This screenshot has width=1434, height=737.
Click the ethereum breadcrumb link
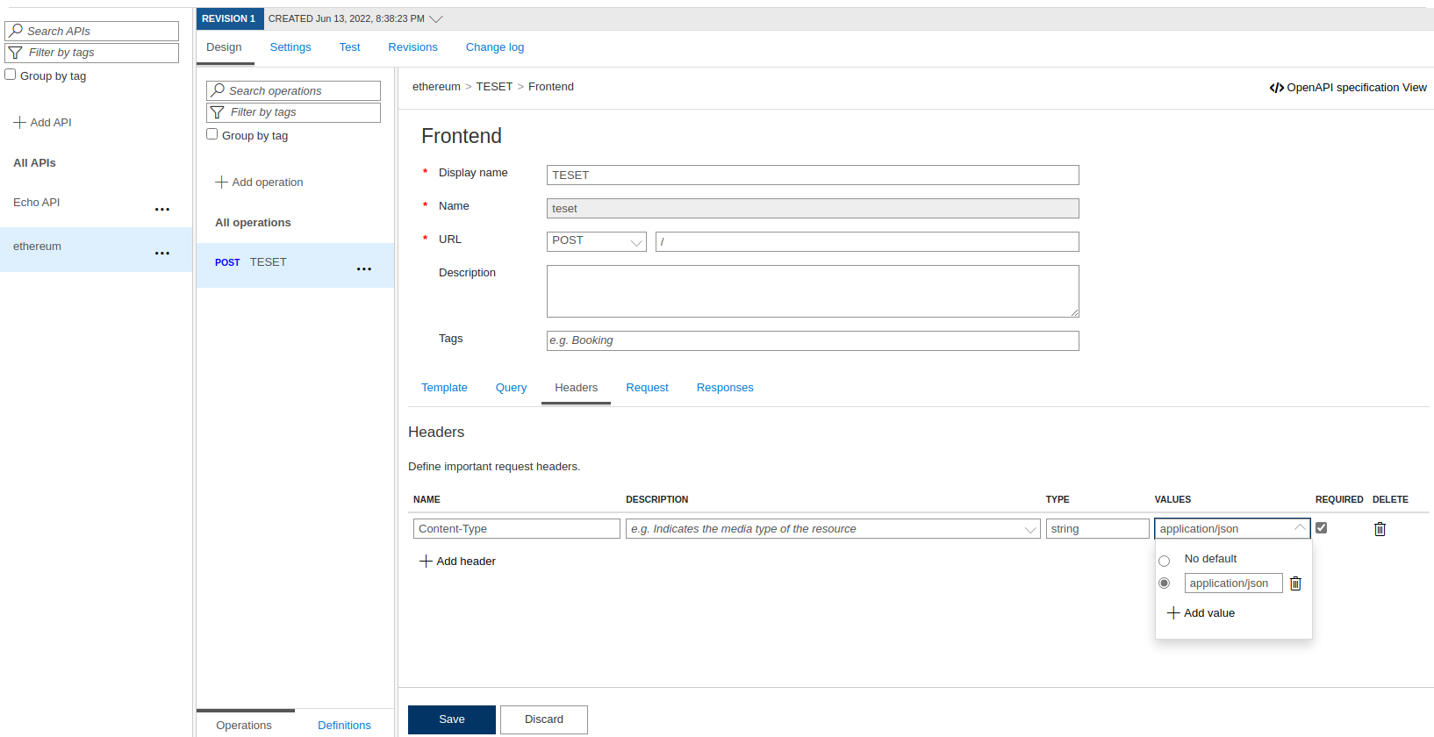click(436, 87)
